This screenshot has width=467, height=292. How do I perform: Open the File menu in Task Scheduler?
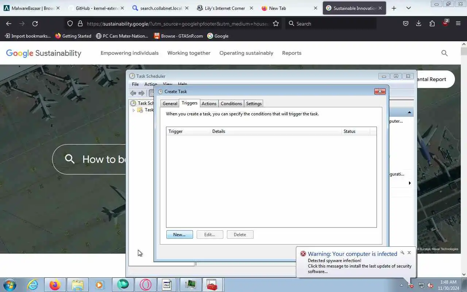pos(135,84)
